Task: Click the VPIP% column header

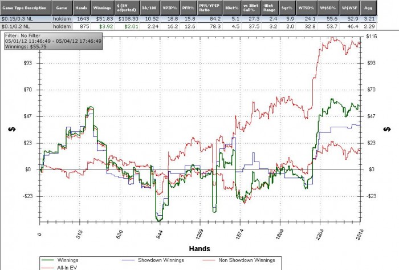Action: pyautogui.click(x=170, y=8)
